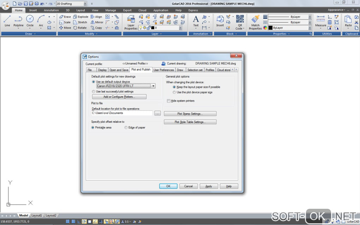This screenshot has width=360, height=225.
Task: Open the Annotation ribbon tab
Action: (x=51, y=10)
